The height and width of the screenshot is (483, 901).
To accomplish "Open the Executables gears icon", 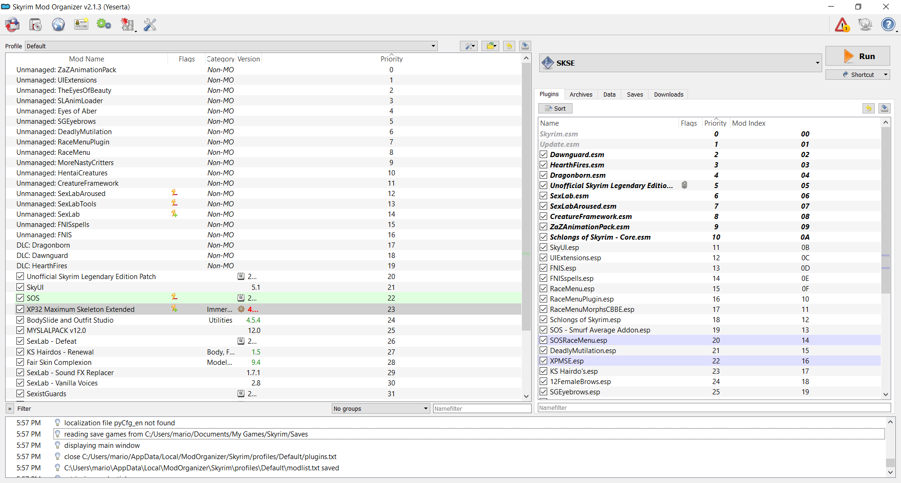I will click(x=104, y=24).
